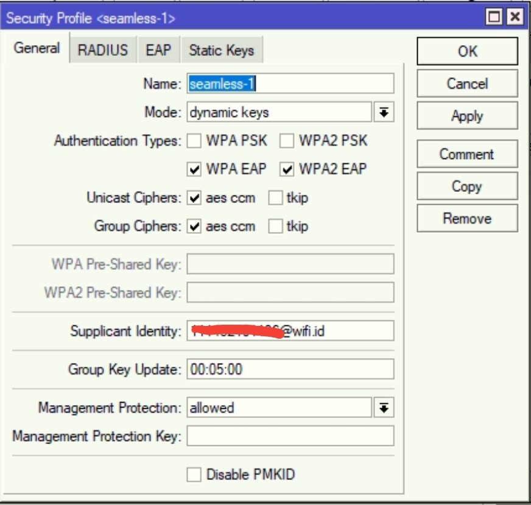Uncheck the WPA2 EAP option
This screenshot has height=505, width=531.
pos(284,169)
